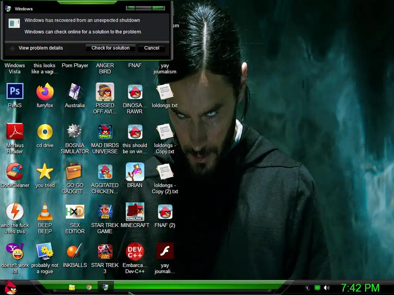Viewport: 394px width, 295px height.
Task: Launch AGGITATED CHICKEN... Rio icon
Action: pos(105,172)
